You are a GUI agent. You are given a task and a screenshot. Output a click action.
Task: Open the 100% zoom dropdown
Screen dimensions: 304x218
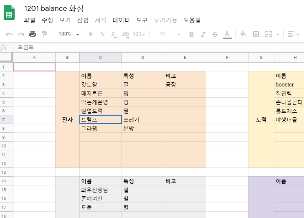point(68,34)
